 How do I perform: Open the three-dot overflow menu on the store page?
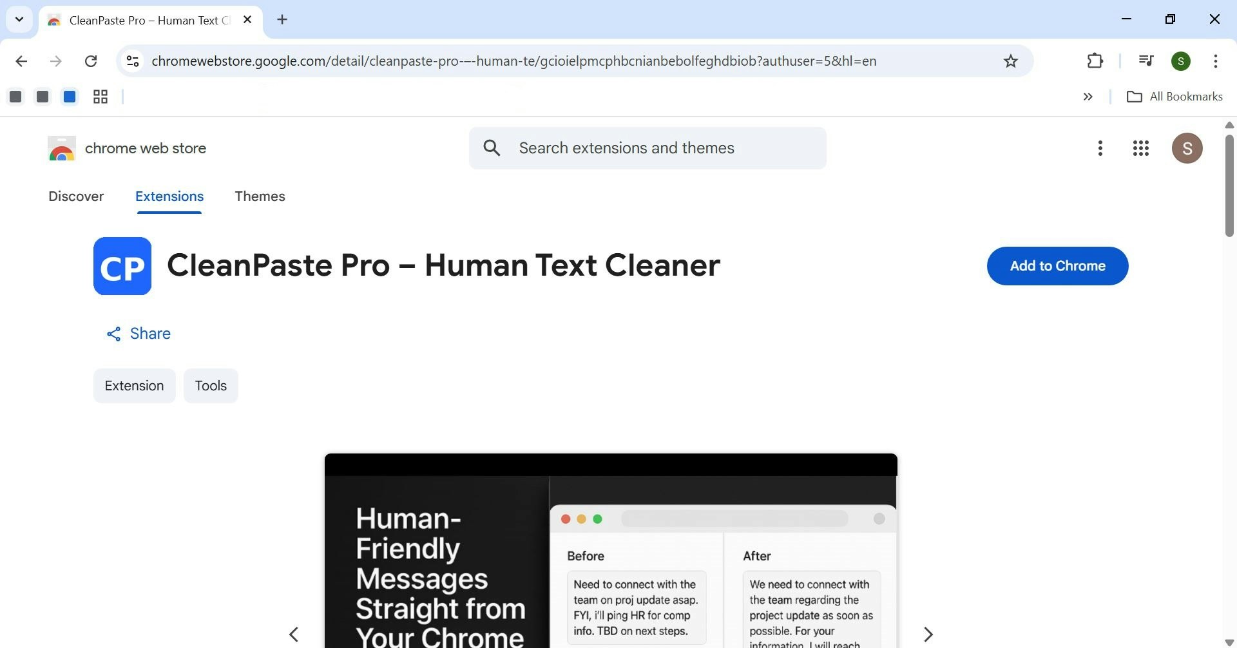(1100, 148)
